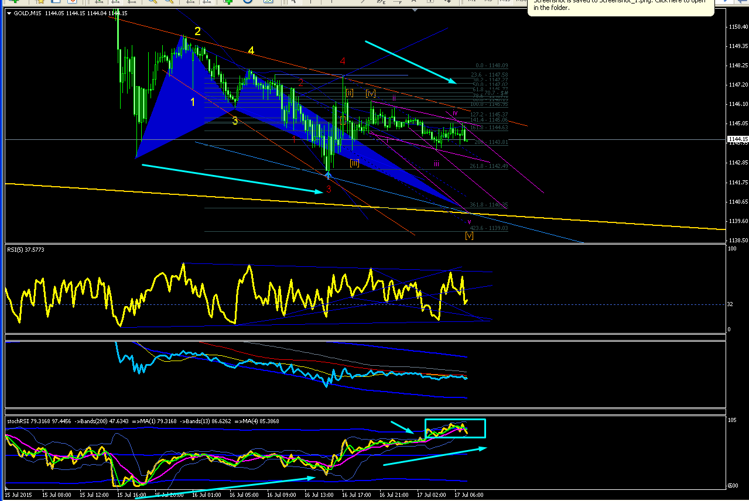Click the screenshot saved notification balloon
The width and height of the screenshot is (749, 501).
pos(621,7)
